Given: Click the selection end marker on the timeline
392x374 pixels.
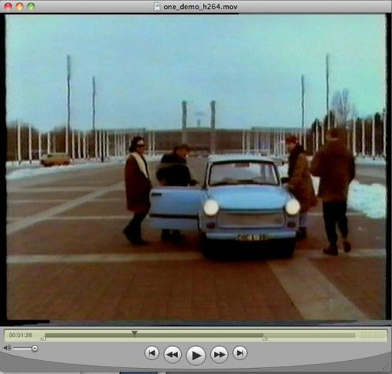Looking at the screenshot, I should pos(265,338).
